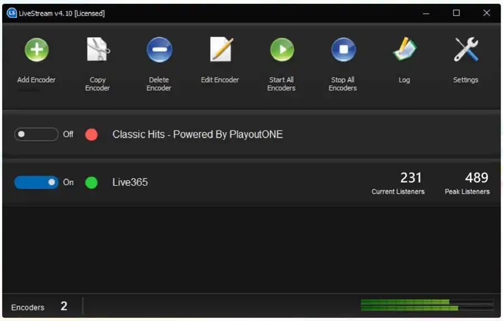Screen dimensions: 503x321
Task: Click the LiveStream v4.10 [Licensed] window title
Action: [x=61, y=13]
